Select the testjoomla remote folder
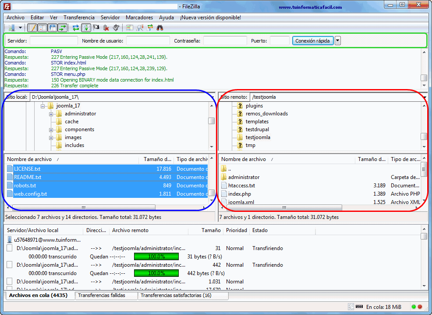The image size is (432, 315). click(x=258, y=137)
